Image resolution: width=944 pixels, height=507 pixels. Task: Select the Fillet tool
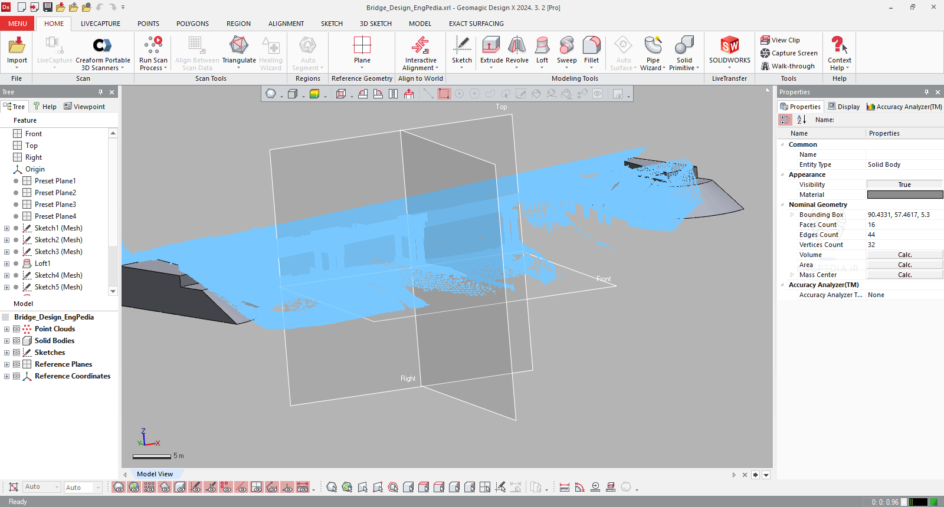click(592, 50)
